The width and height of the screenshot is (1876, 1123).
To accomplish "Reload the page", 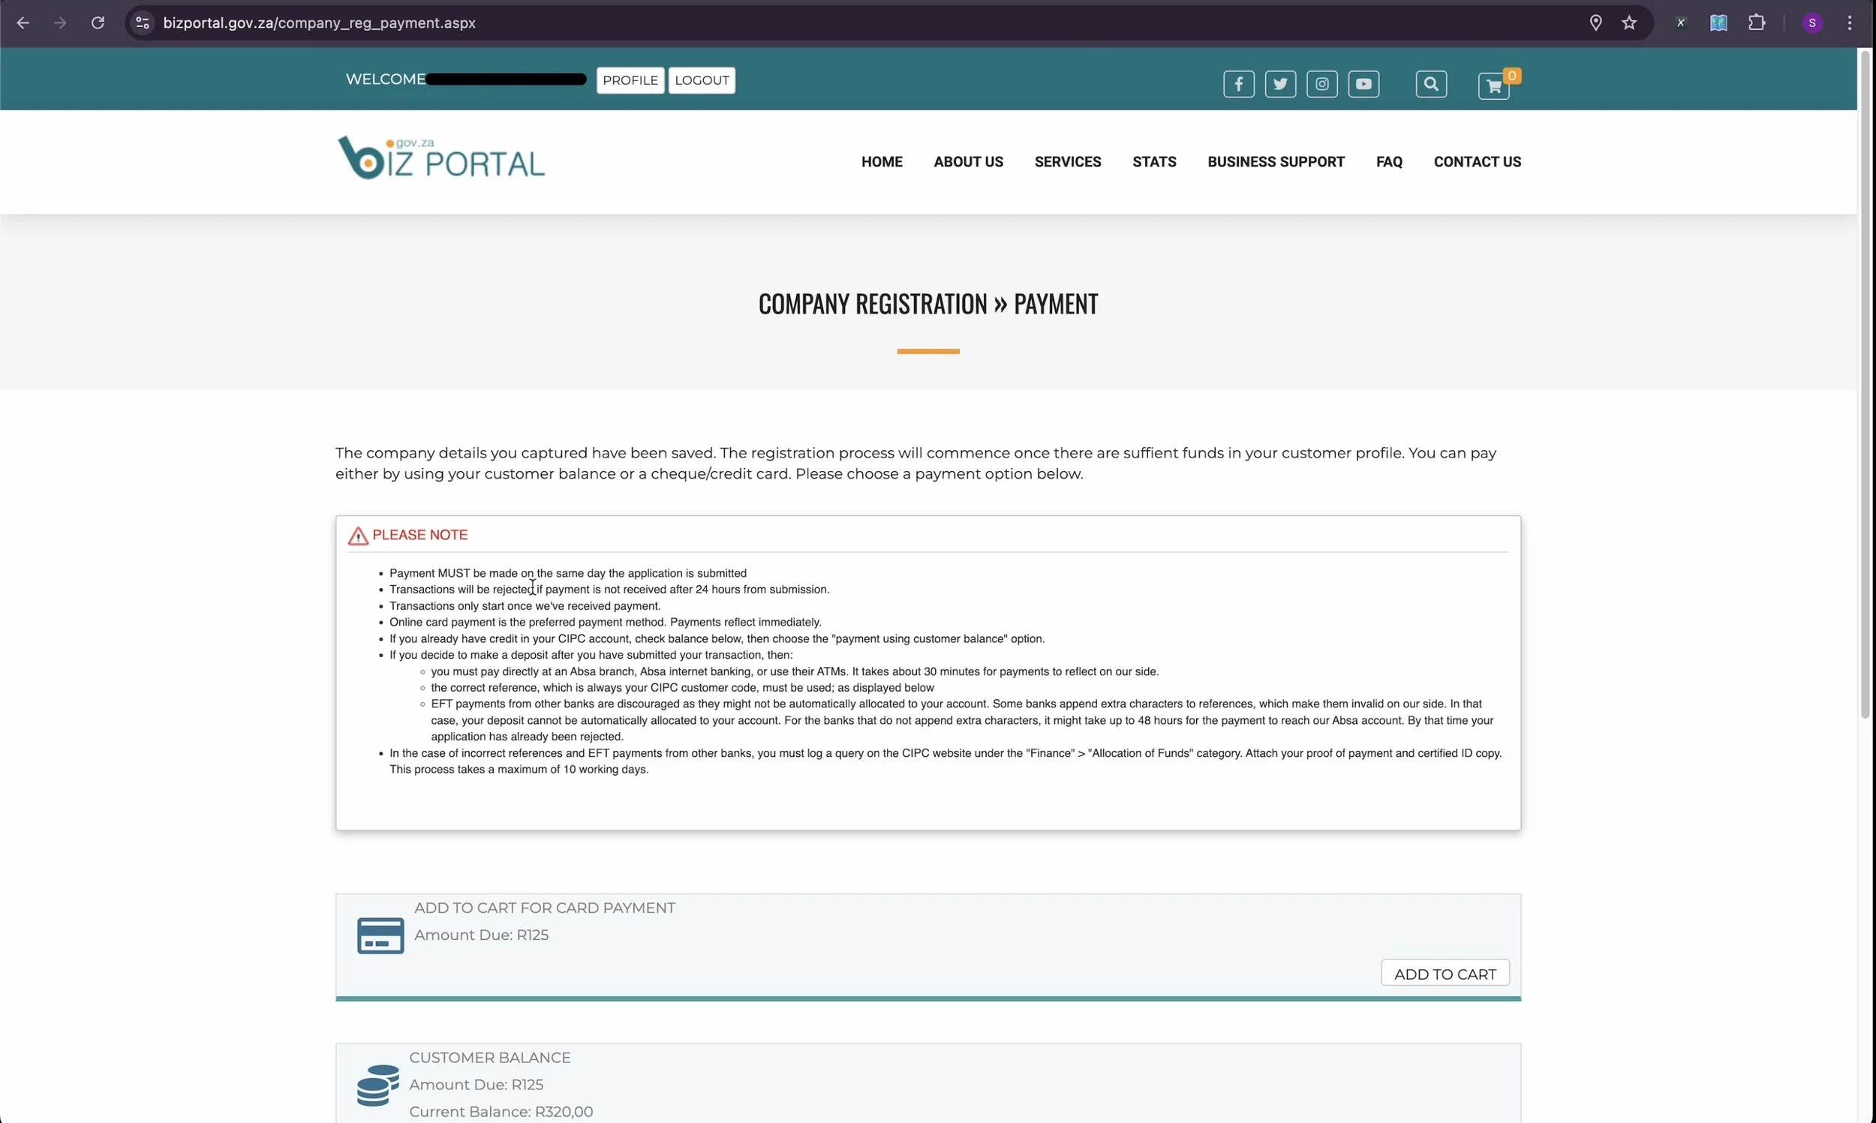I will (x=98, y=23).
